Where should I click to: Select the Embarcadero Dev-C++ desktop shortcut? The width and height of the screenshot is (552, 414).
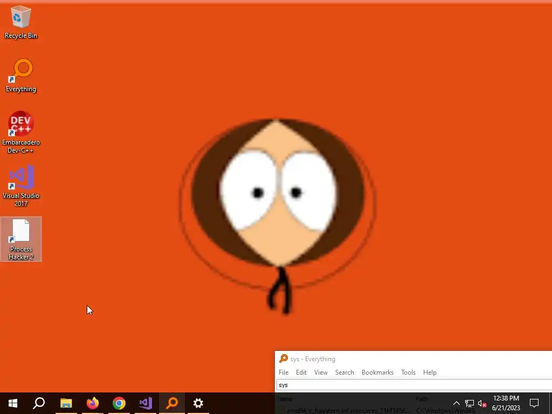[21, 133]
